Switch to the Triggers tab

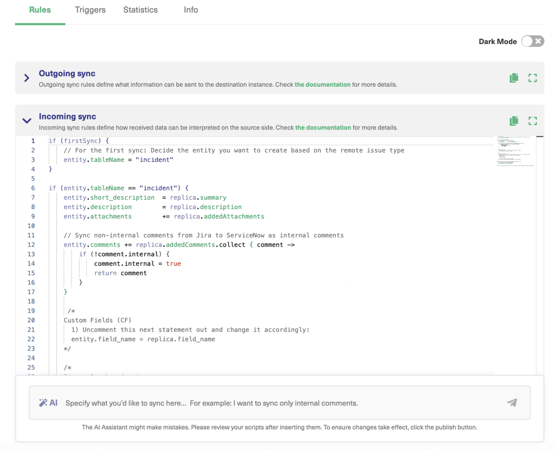pyautogui.click(x=90, y=10)
